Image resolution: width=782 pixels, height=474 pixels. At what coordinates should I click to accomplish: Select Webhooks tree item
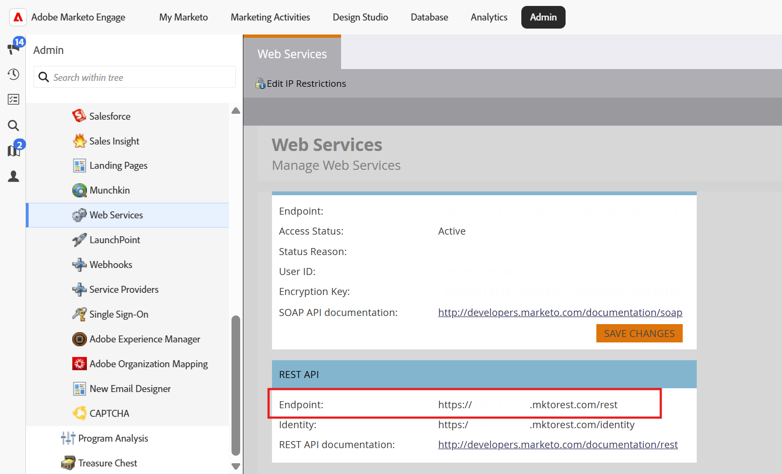click(111, 265)
